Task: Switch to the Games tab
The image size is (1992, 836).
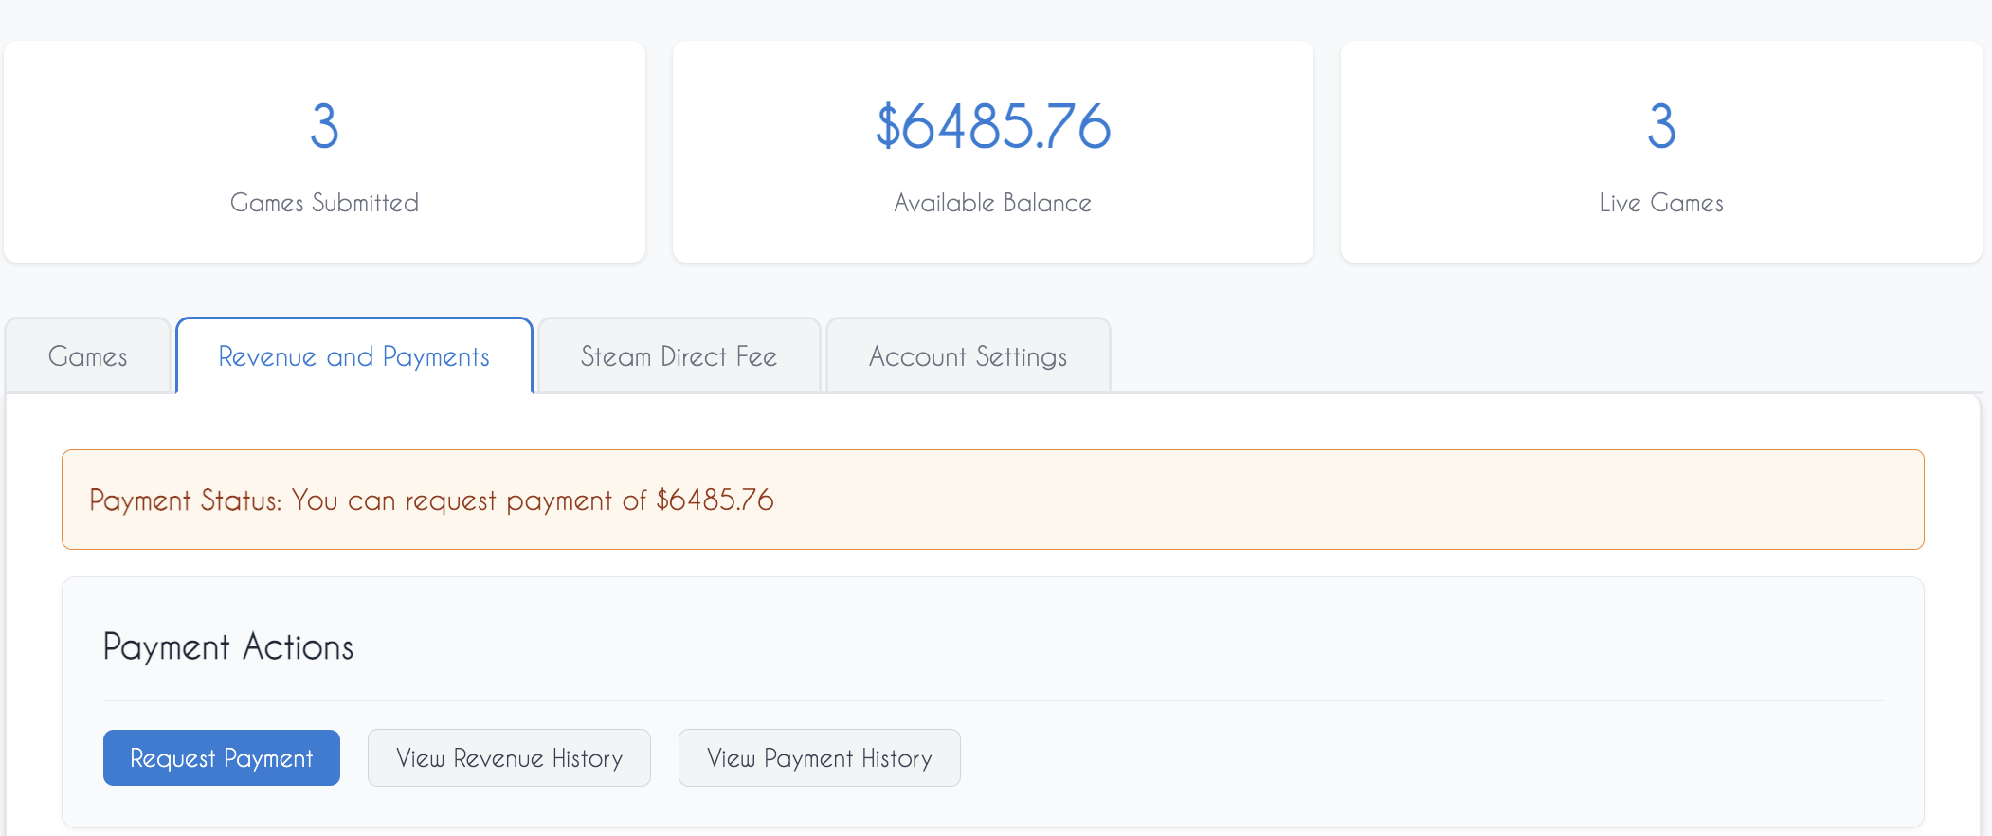Action: pos(87,356)
